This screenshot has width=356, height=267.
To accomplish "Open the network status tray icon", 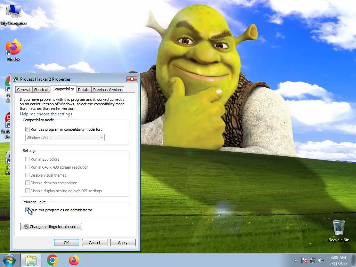I will pyautogui.click(x=313, y=260).
